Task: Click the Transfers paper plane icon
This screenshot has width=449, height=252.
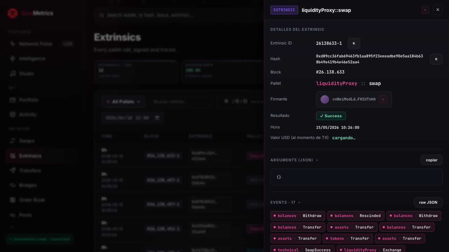Action: pos(13,170)
